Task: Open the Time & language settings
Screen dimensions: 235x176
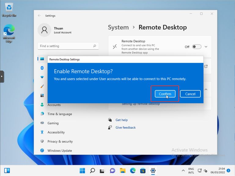Action: tap(60, 114)
